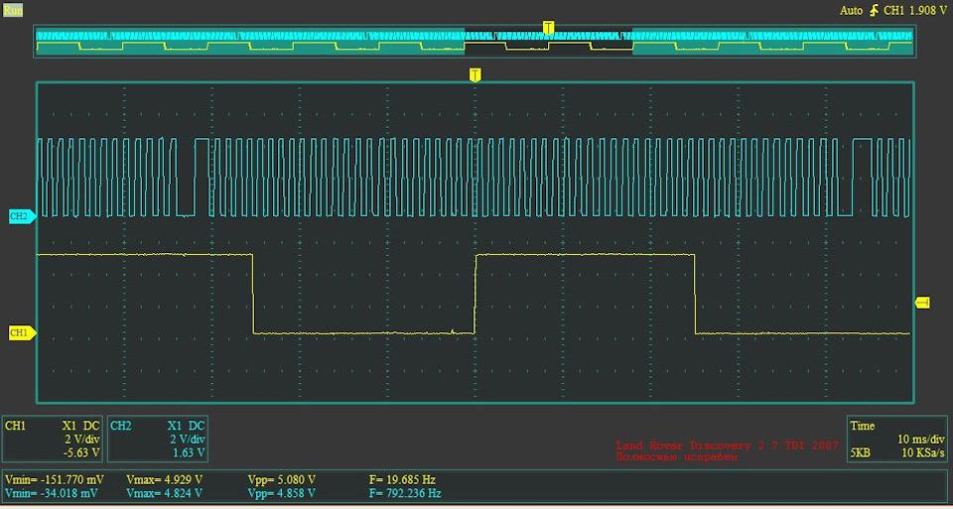This screenshot has height=509, width=953.
Task: Click the Run status indicator
Action: point(13,9)
